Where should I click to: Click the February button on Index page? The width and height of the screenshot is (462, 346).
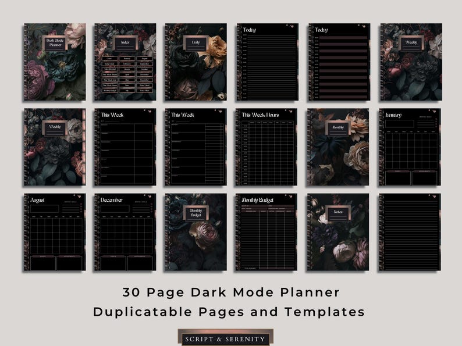[x=127, y=64]
